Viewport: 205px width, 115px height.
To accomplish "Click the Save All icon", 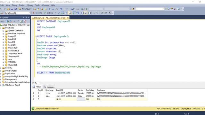I will pyautogui.click(x=15, y=9).
